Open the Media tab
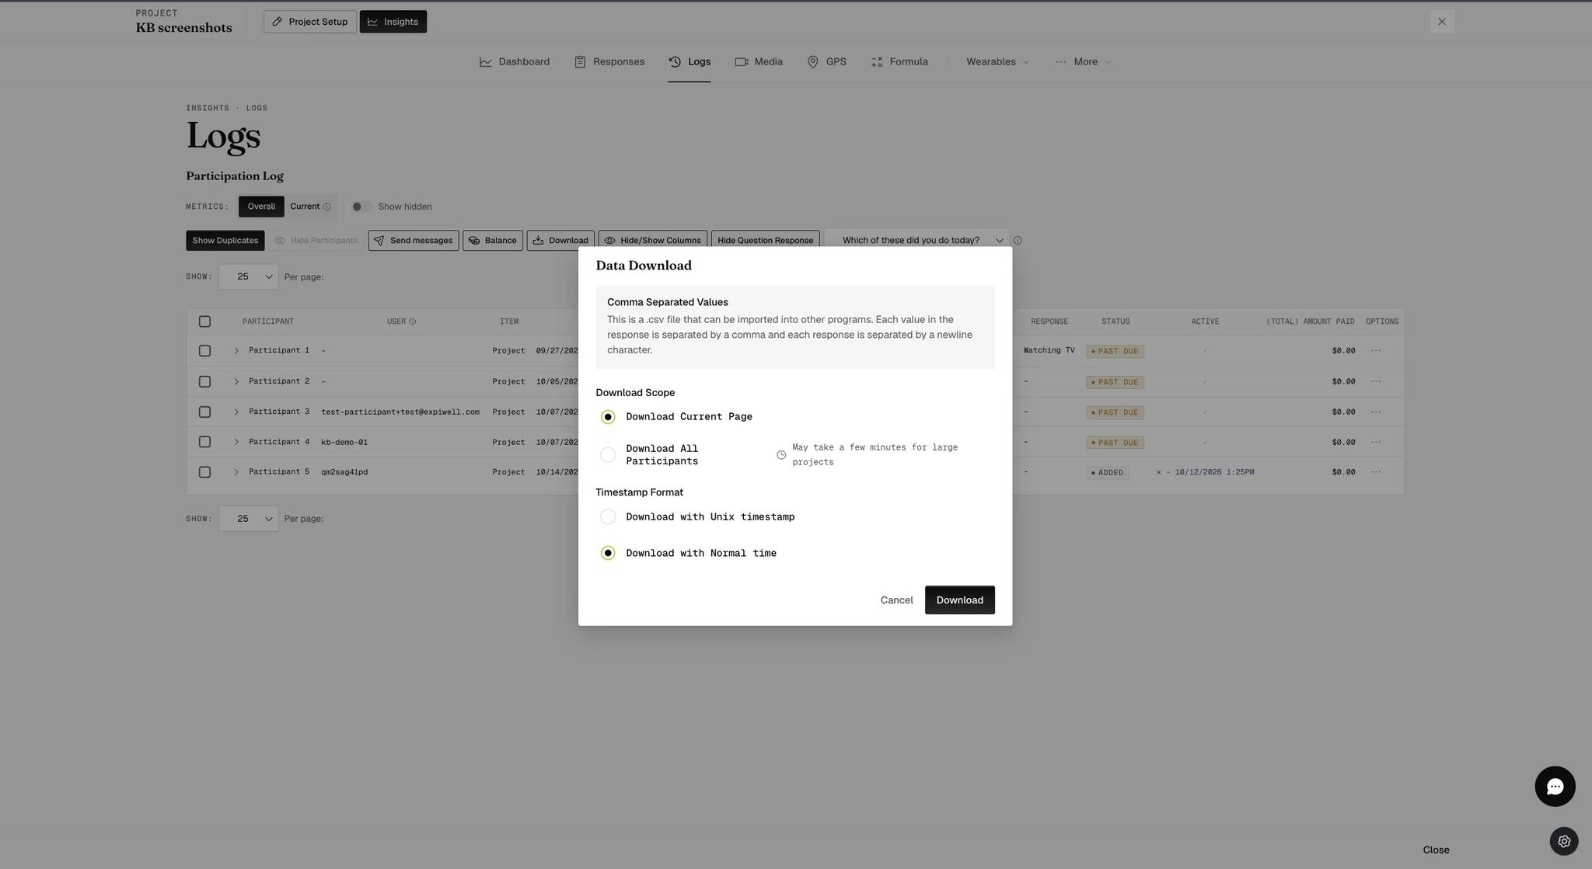 [x=759, y=62]
